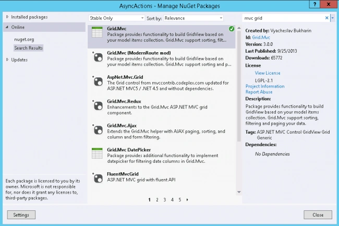Select the Grid.Mvc.Ajax title
This screenshot has height=226, width=339.
pos(122,125)
